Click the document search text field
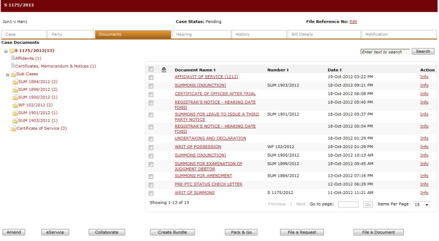The height and width of the screenshot is (241, 439). [385, 52]
